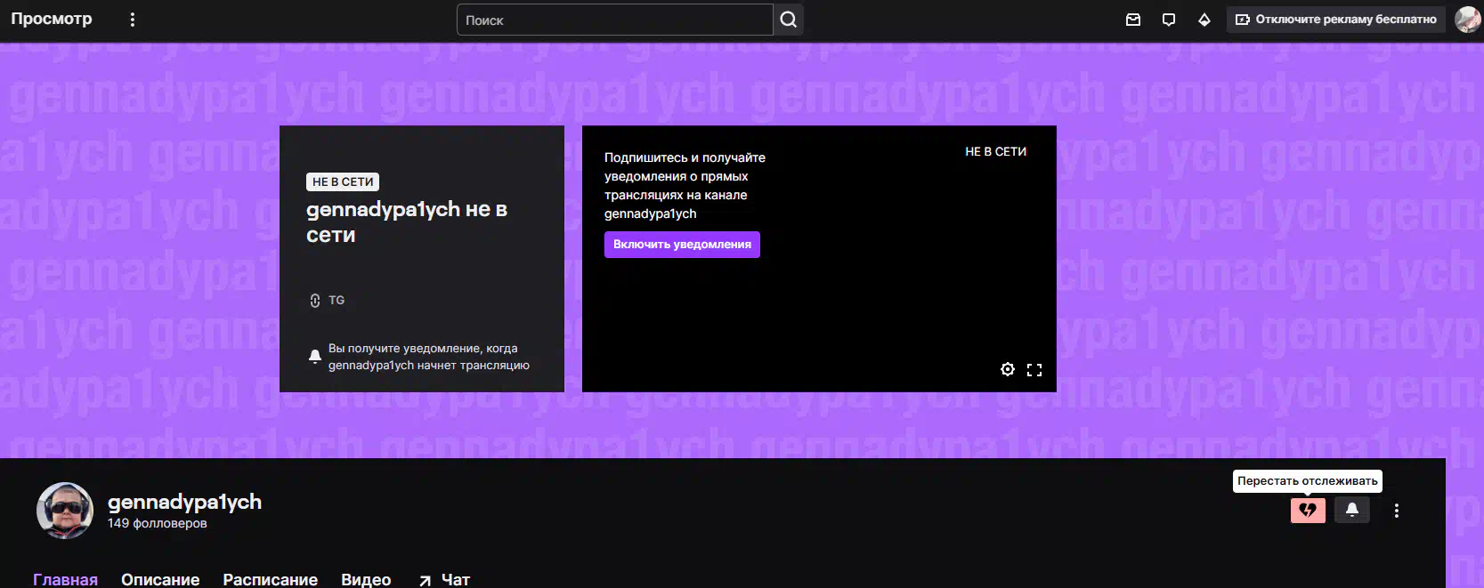
Task: Click Включить уведомления button
Action: coord(682,245)
